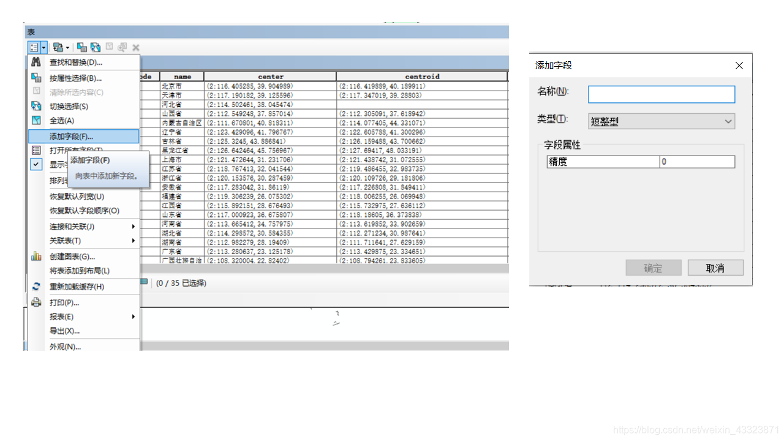Expand the 报表(E) submenu

[84, 316]
